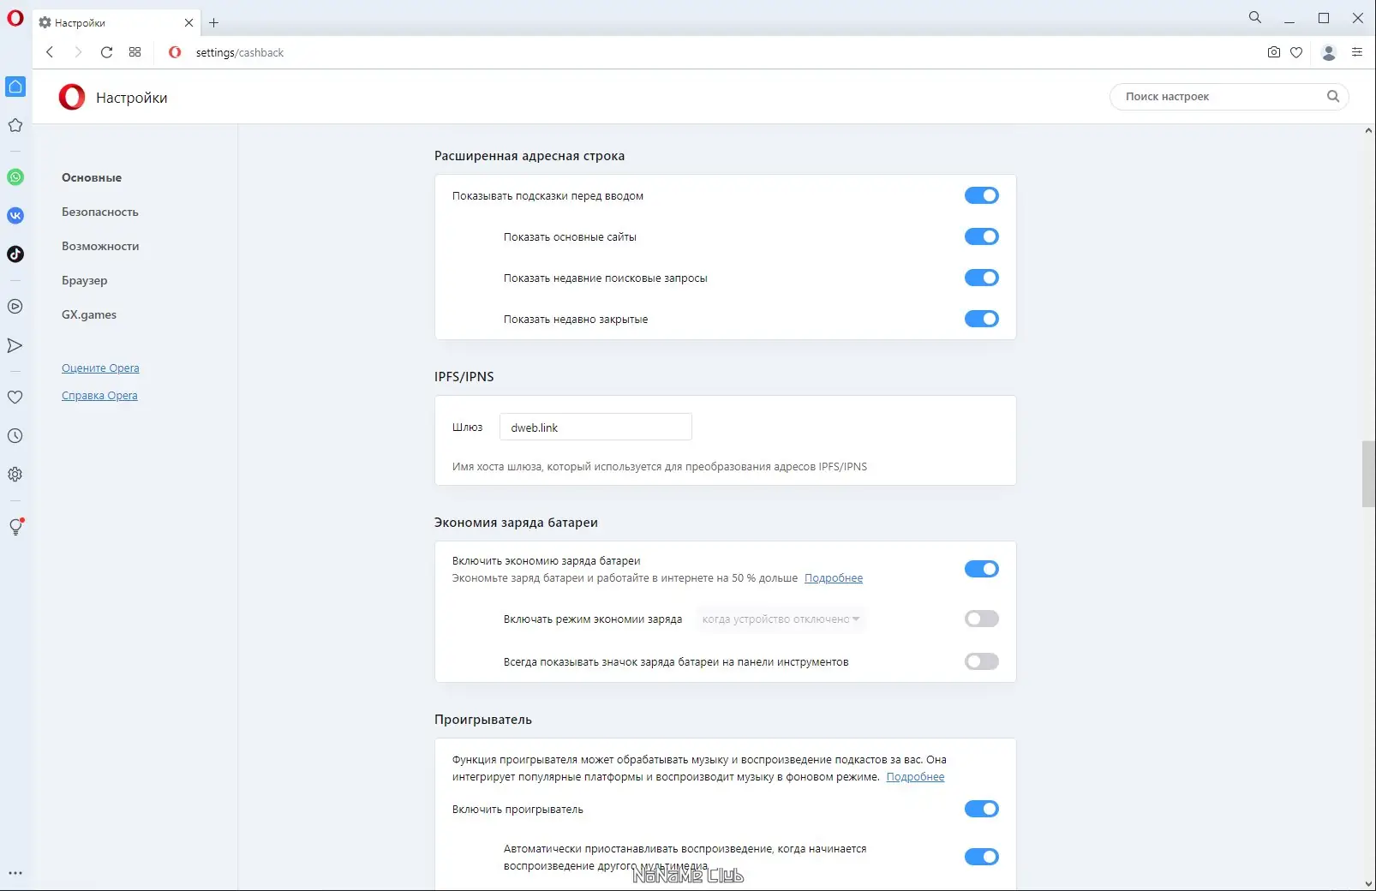Open the sidebar player icon
1376x891 pixels.
tap(15, 307)
